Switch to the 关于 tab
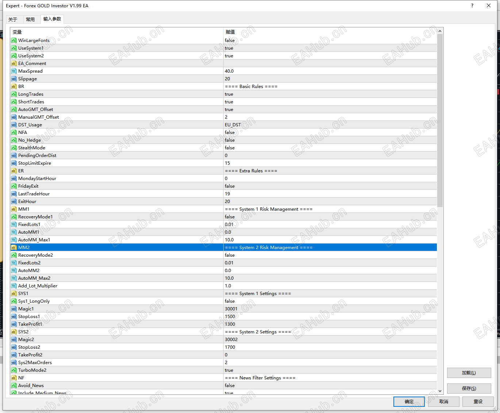 [13, 19]
